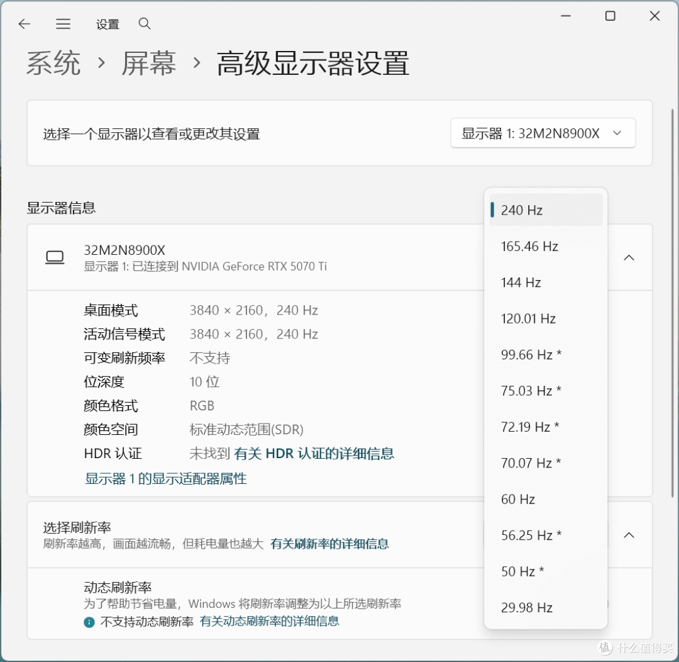Choose 72.19 Hz in the list
679x662 pixels.
tap(546, 427)
